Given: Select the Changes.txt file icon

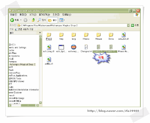Looking at the screenshot, I should [86, 47].
